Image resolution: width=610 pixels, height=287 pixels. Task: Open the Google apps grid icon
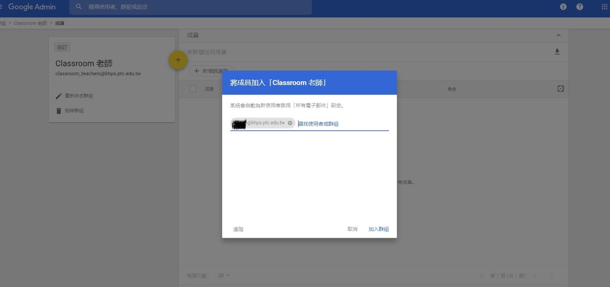[604, 6]
